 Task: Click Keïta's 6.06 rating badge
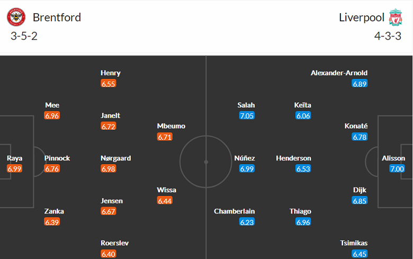(303, 116)
